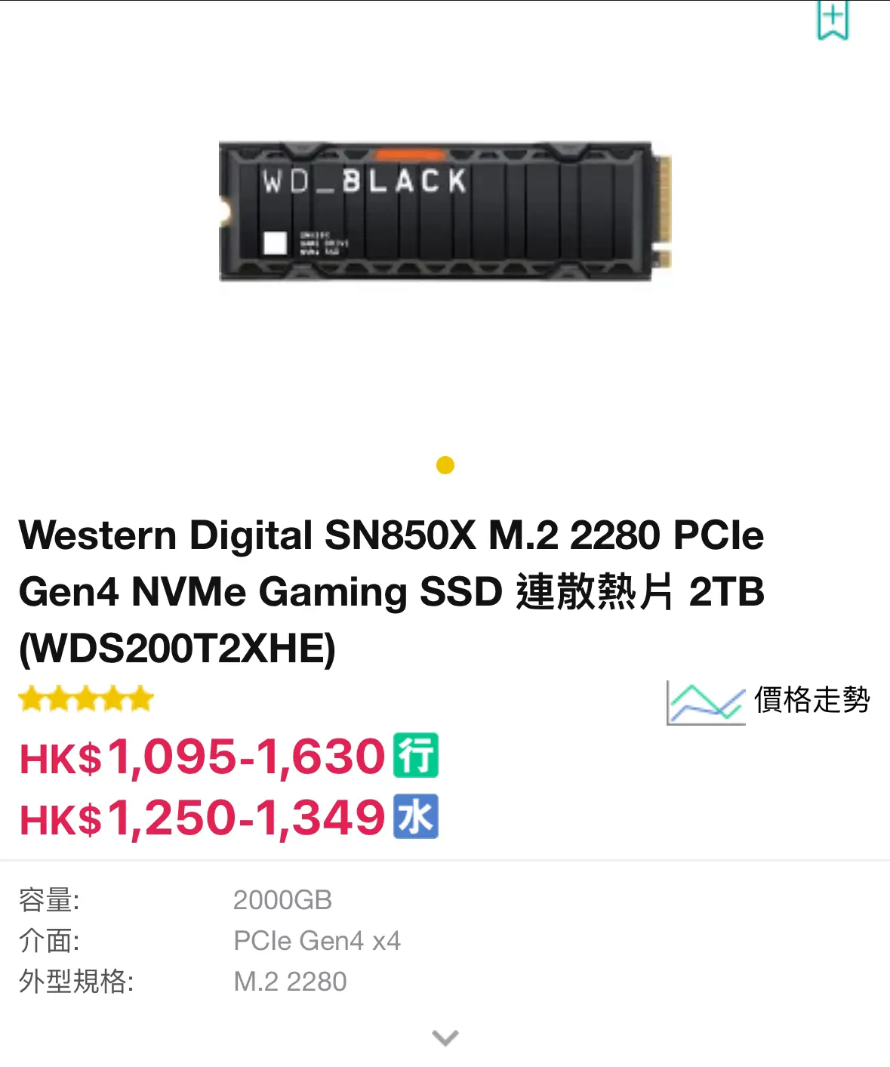Click the five-star rating icons
The width and height of the screenshot is (890, 1067).
pos(86,698)
